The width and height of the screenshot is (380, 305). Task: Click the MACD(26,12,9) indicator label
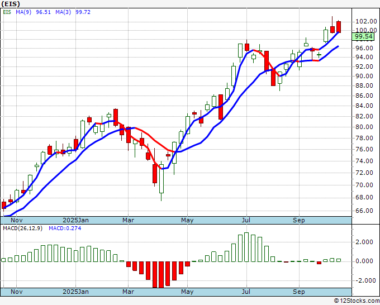click(x=22, y=228)
